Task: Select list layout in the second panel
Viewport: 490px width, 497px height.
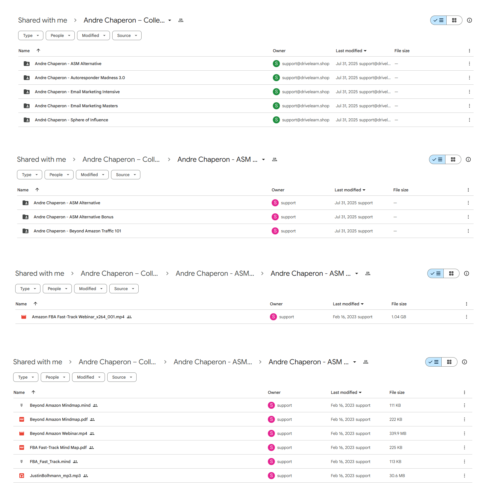Action: [x=437, y=159]
